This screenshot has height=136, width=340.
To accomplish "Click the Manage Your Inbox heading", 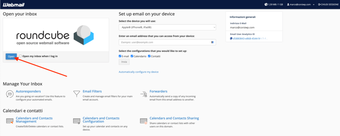I will point(23,84).
